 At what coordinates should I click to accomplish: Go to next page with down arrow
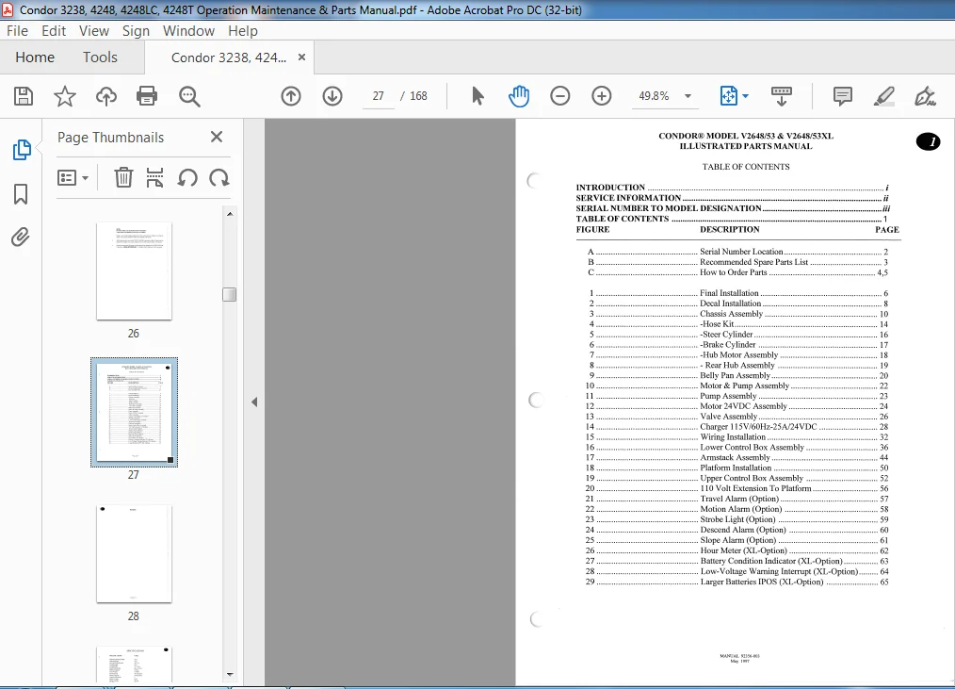coord(332,96)
